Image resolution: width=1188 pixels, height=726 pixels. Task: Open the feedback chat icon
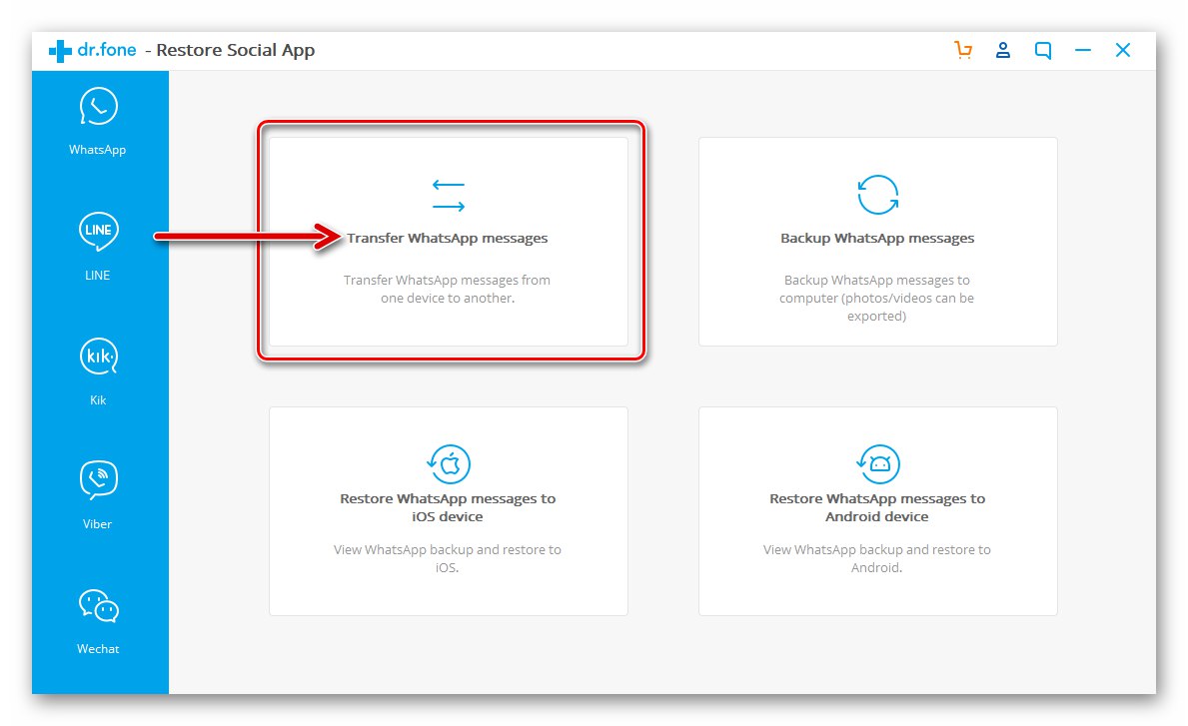pyautogui.click(x=1043, y=49)
